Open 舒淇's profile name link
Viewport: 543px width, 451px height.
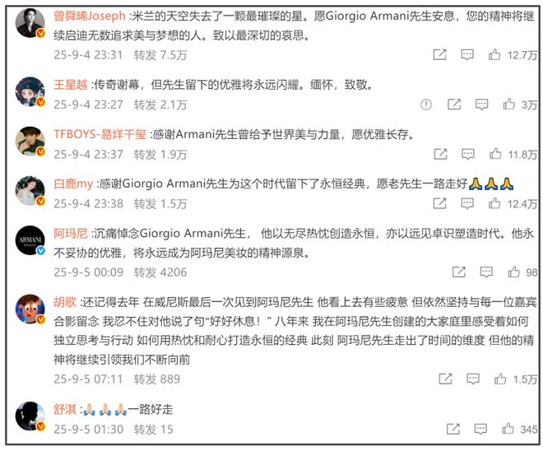(x=65, y=410)
